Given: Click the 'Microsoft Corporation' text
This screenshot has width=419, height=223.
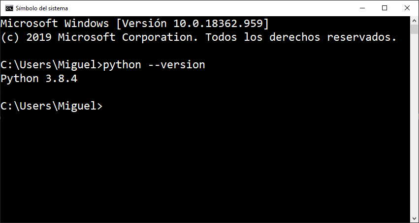Looking at the screenshot, I should pos(128,37).
